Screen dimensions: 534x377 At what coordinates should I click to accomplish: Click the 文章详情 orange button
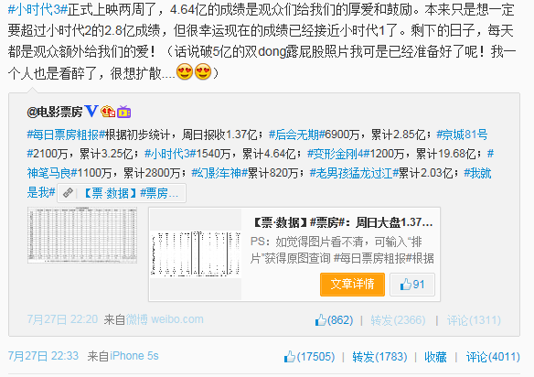pyautogui.click(x=352, y=285)
